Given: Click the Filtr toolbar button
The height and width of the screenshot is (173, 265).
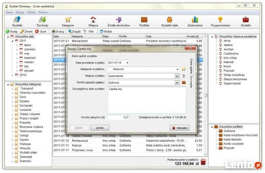Looking at the screenshot, I should [x=89, y=31].
